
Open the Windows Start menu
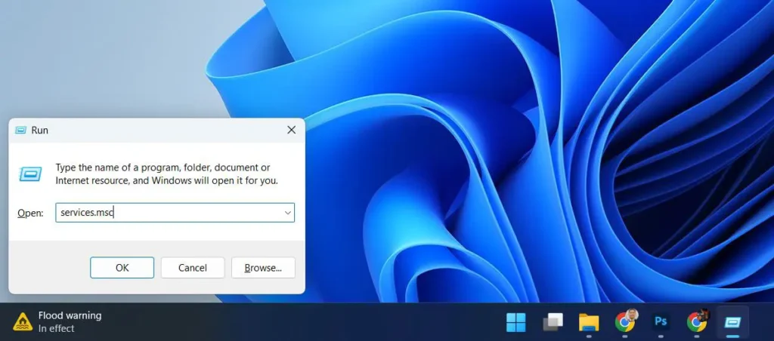coord(515,323)
